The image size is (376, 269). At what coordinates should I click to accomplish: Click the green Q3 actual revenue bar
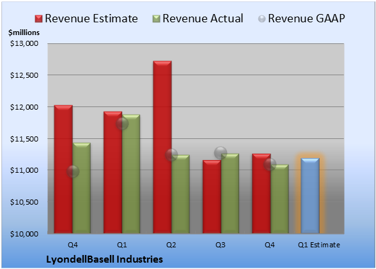click(230, 193)
